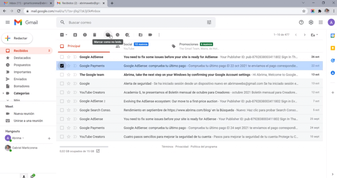The width and height of the screenshot is (337, 178).
Task: Open the Privacidad footer link
Action: point(182,147)
